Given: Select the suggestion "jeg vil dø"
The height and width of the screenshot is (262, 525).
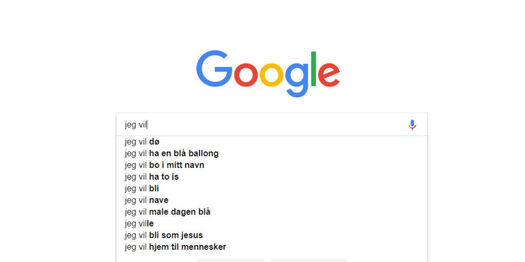Looking at the screenshot, I should pyautogui.click(x=142, y=142).
